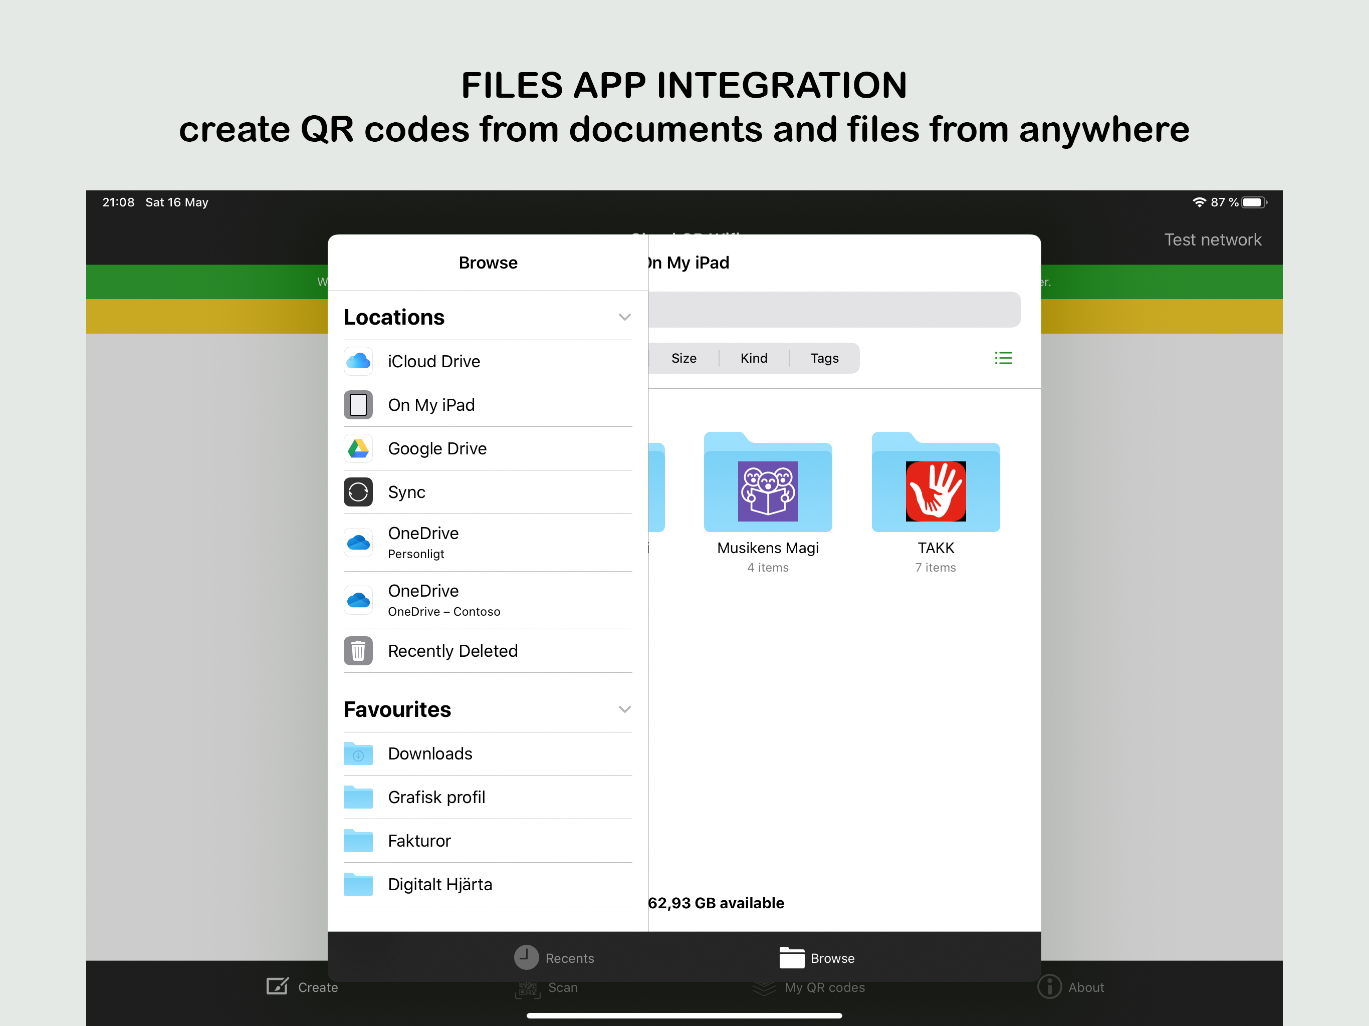Viewport: 1369px width, 1026px height.
Task: Open Grafisk profil favourite label
Action: click(x=436, y=797)
